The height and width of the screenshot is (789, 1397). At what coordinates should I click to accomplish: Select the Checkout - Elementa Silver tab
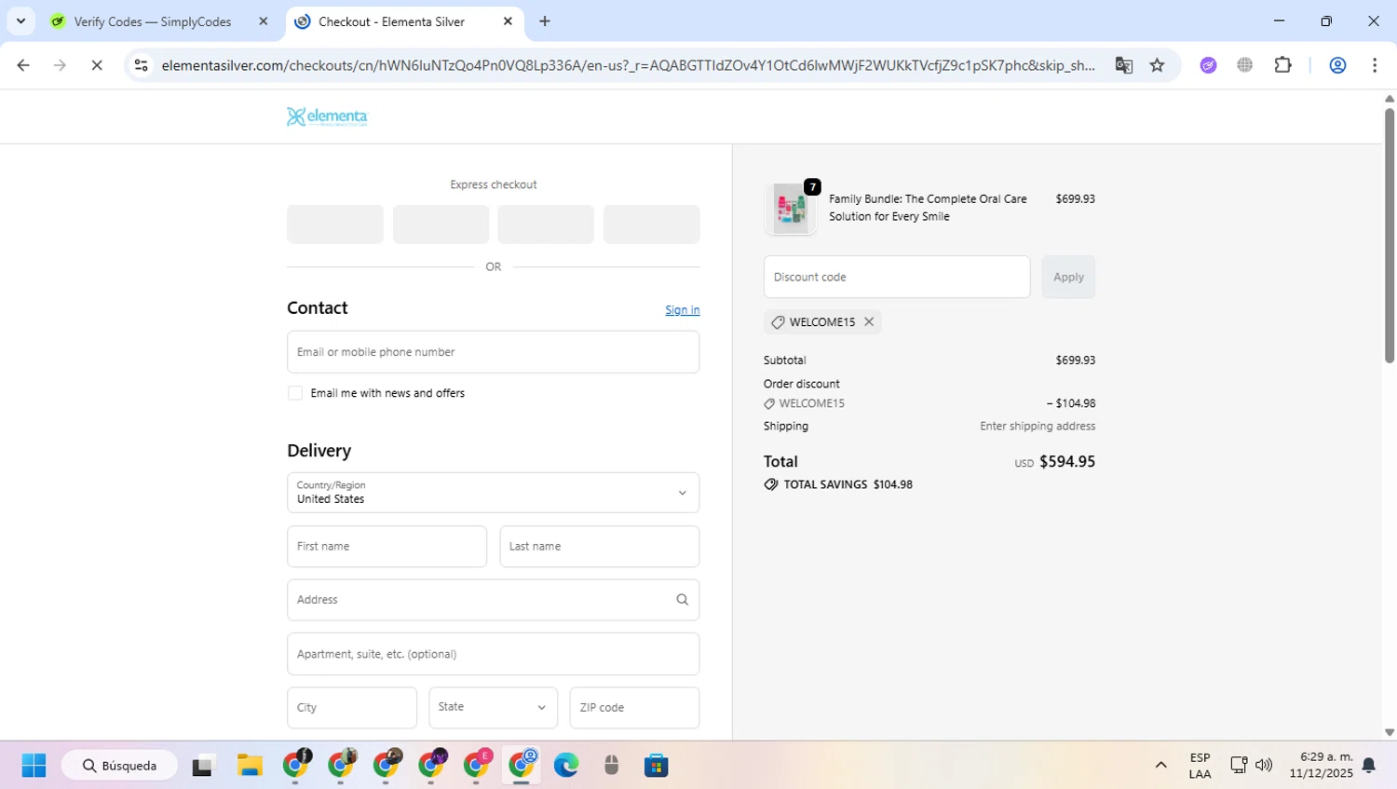(x=391, y=21)
